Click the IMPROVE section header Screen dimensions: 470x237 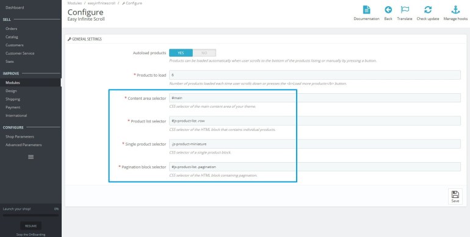pyautogui.click(x=11, y=73)
